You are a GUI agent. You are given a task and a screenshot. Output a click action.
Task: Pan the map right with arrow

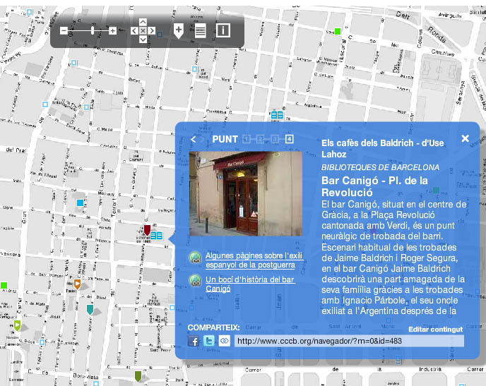[x=152, y=30]
